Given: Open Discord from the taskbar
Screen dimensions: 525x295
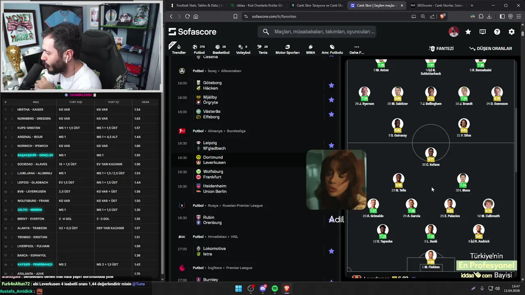Looking at the screenshot, I should pos(263,288).
